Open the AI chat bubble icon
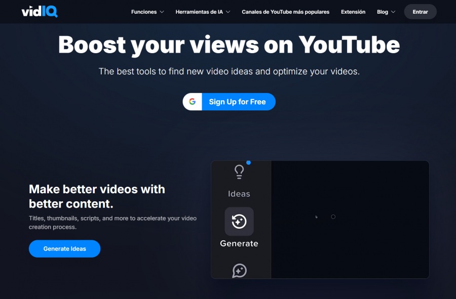Viewport: 456px width, 299px height. click(x=239, y=271)
